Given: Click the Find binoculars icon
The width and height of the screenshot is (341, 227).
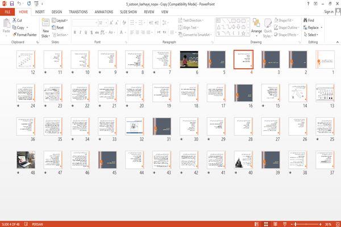Looking at the screenshot, I should click(x=305, y=20).
